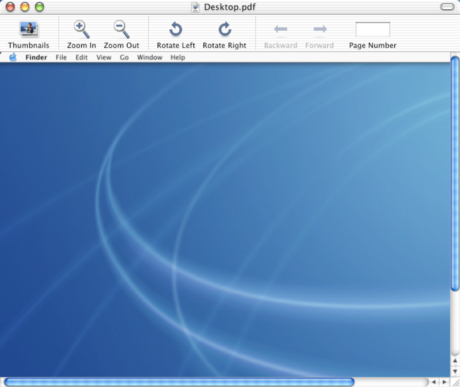Image resolution: width=460 pixels, height=387 pixels.
Task: Click Window in the pictured menu bar
Action: [150, 58]
